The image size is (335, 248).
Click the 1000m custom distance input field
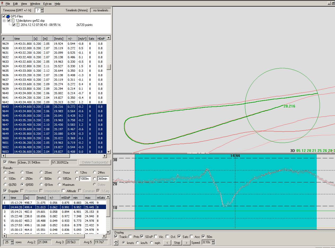[85, 179]
